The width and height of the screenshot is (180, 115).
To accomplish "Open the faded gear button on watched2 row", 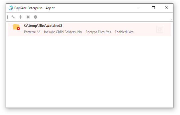I will [160, 29].
